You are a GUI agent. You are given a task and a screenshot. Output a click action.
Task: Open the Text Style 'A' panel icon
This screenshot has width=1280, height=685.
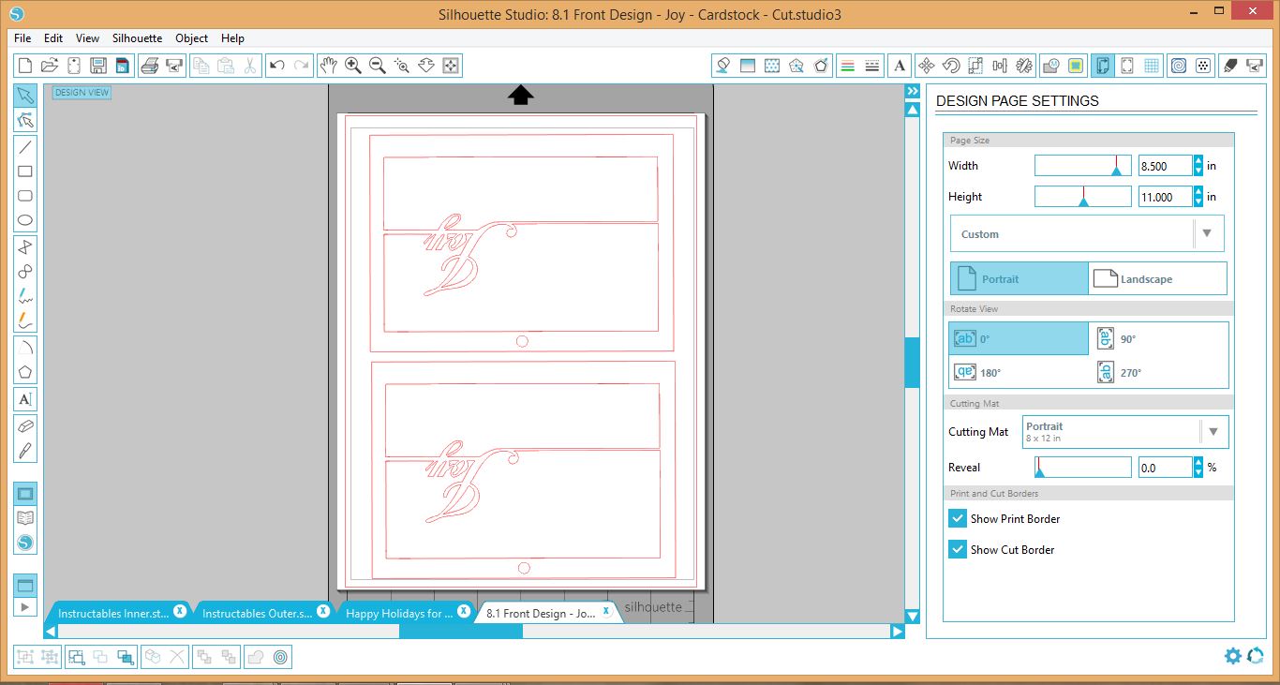900,66
